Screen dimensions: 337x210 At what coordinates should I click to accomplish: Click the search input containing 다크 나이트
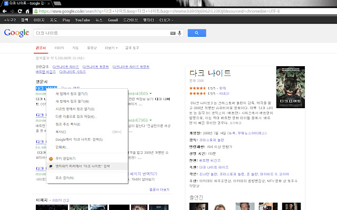(100, 33)
